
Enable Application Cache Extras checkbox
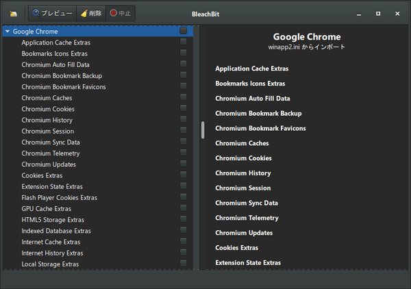(x=183, y=41)
